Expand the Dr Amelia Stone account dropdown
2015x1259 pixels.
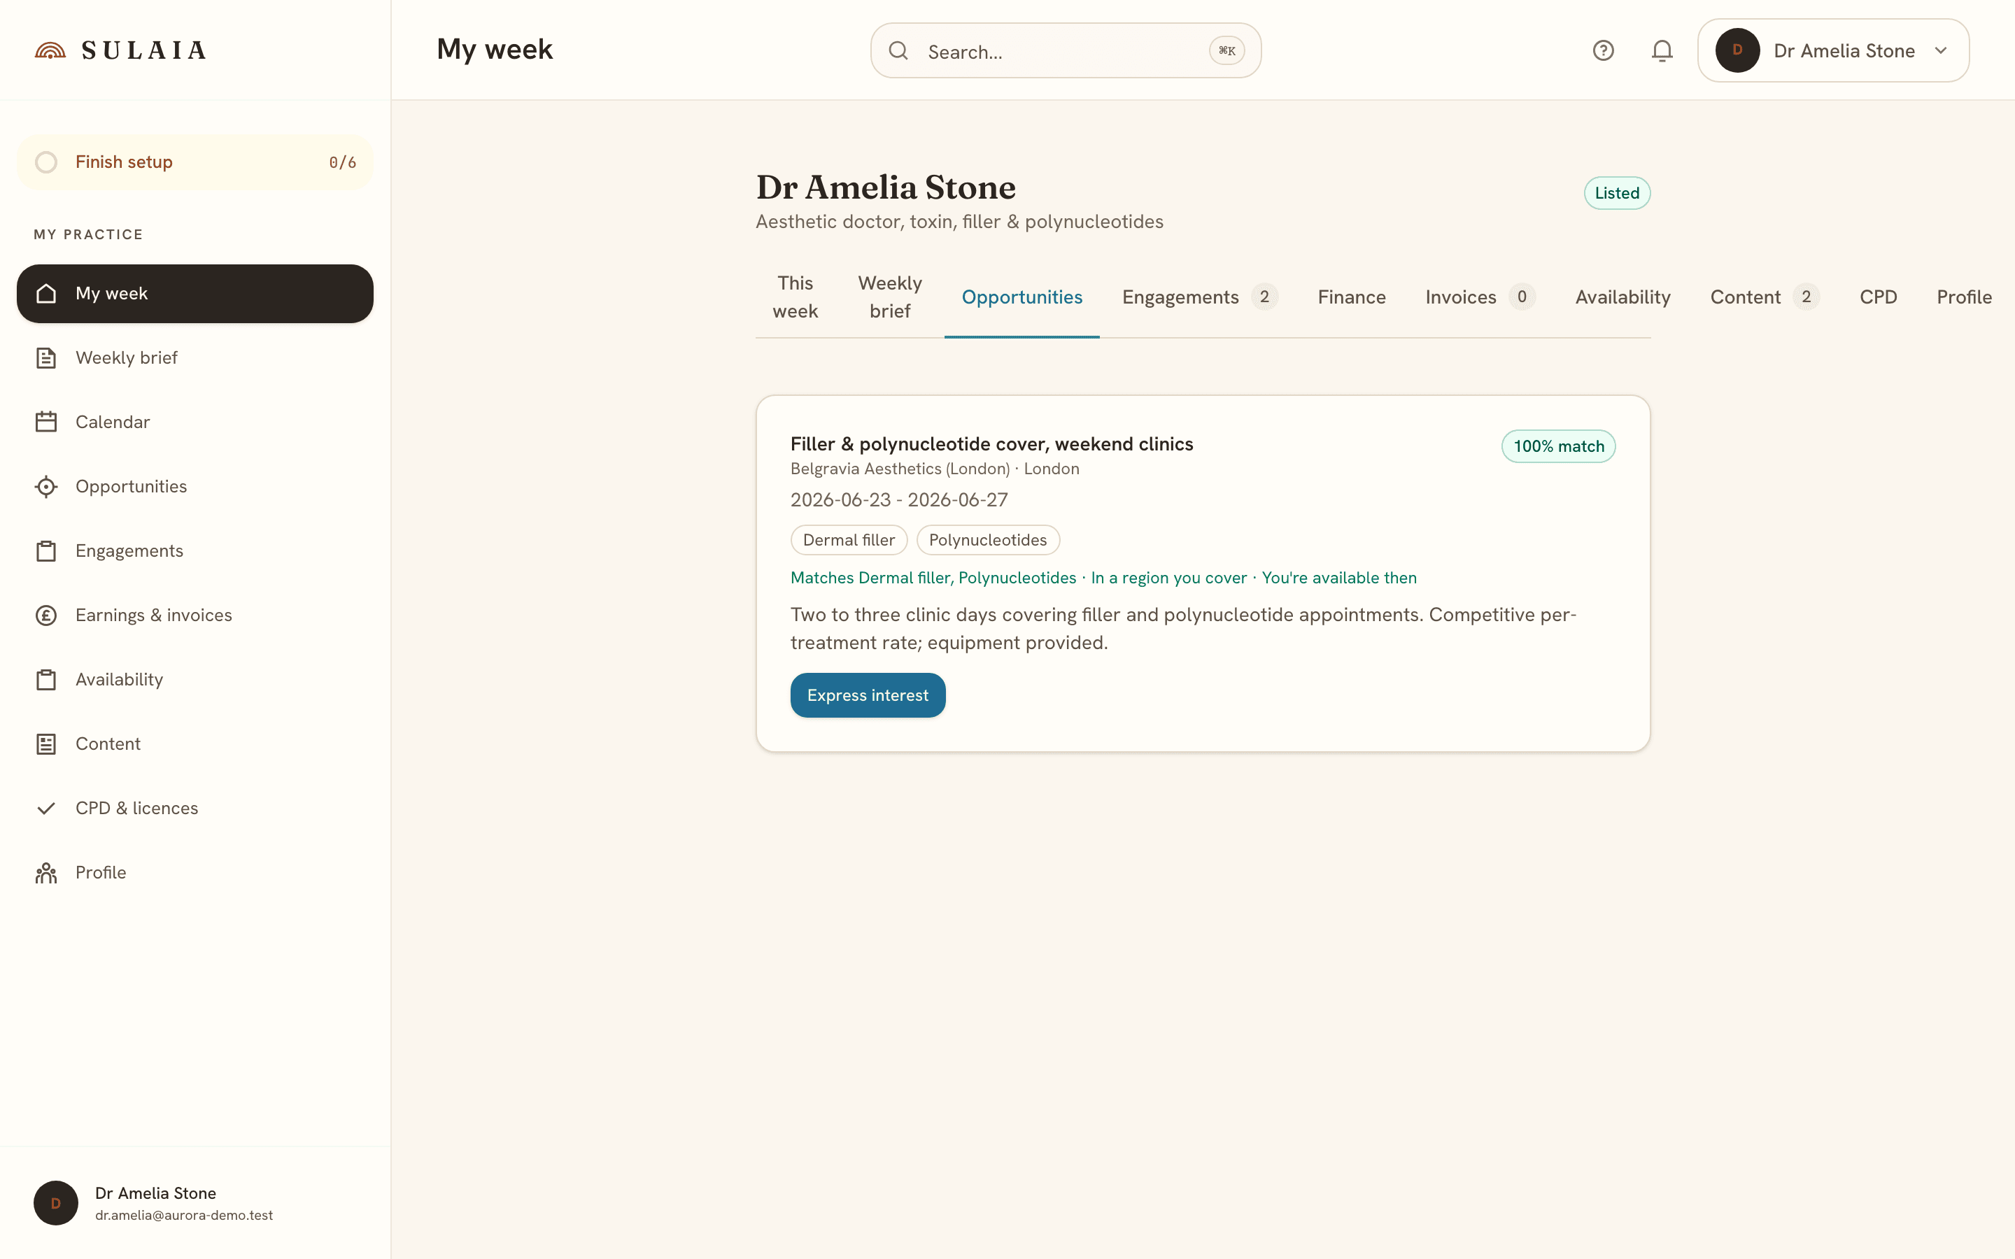tap(1834, 51)
